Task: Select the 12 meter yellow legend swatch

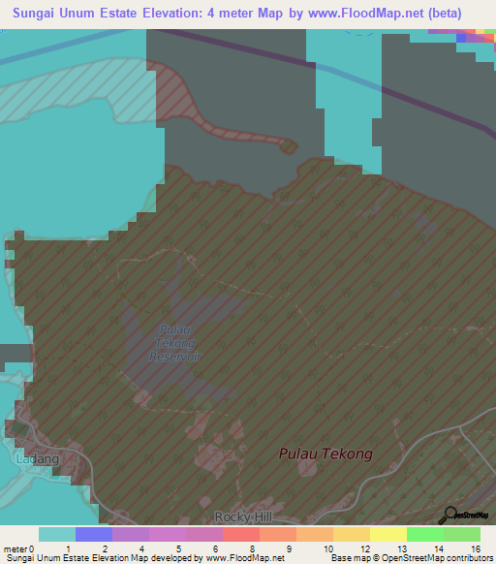Action: click(388, 534)
